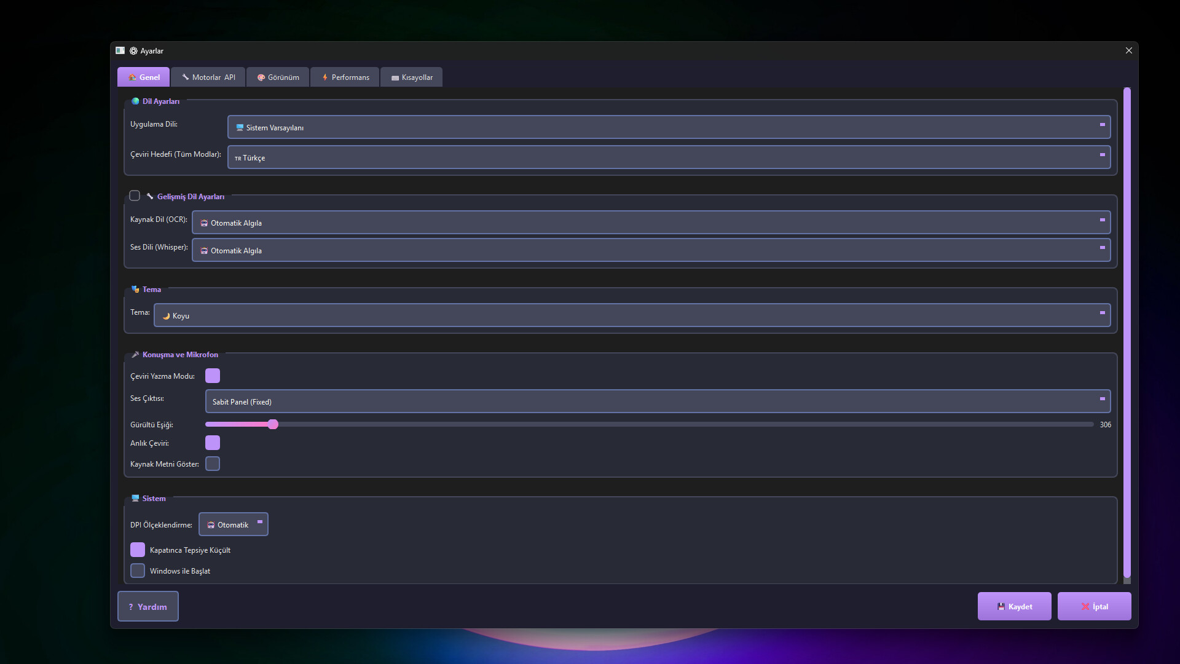Enable the Gelişmiş Dil Ayarları checkbox
The height and width of the screenshot is (664, 1180).
click(x=135, y=196)
